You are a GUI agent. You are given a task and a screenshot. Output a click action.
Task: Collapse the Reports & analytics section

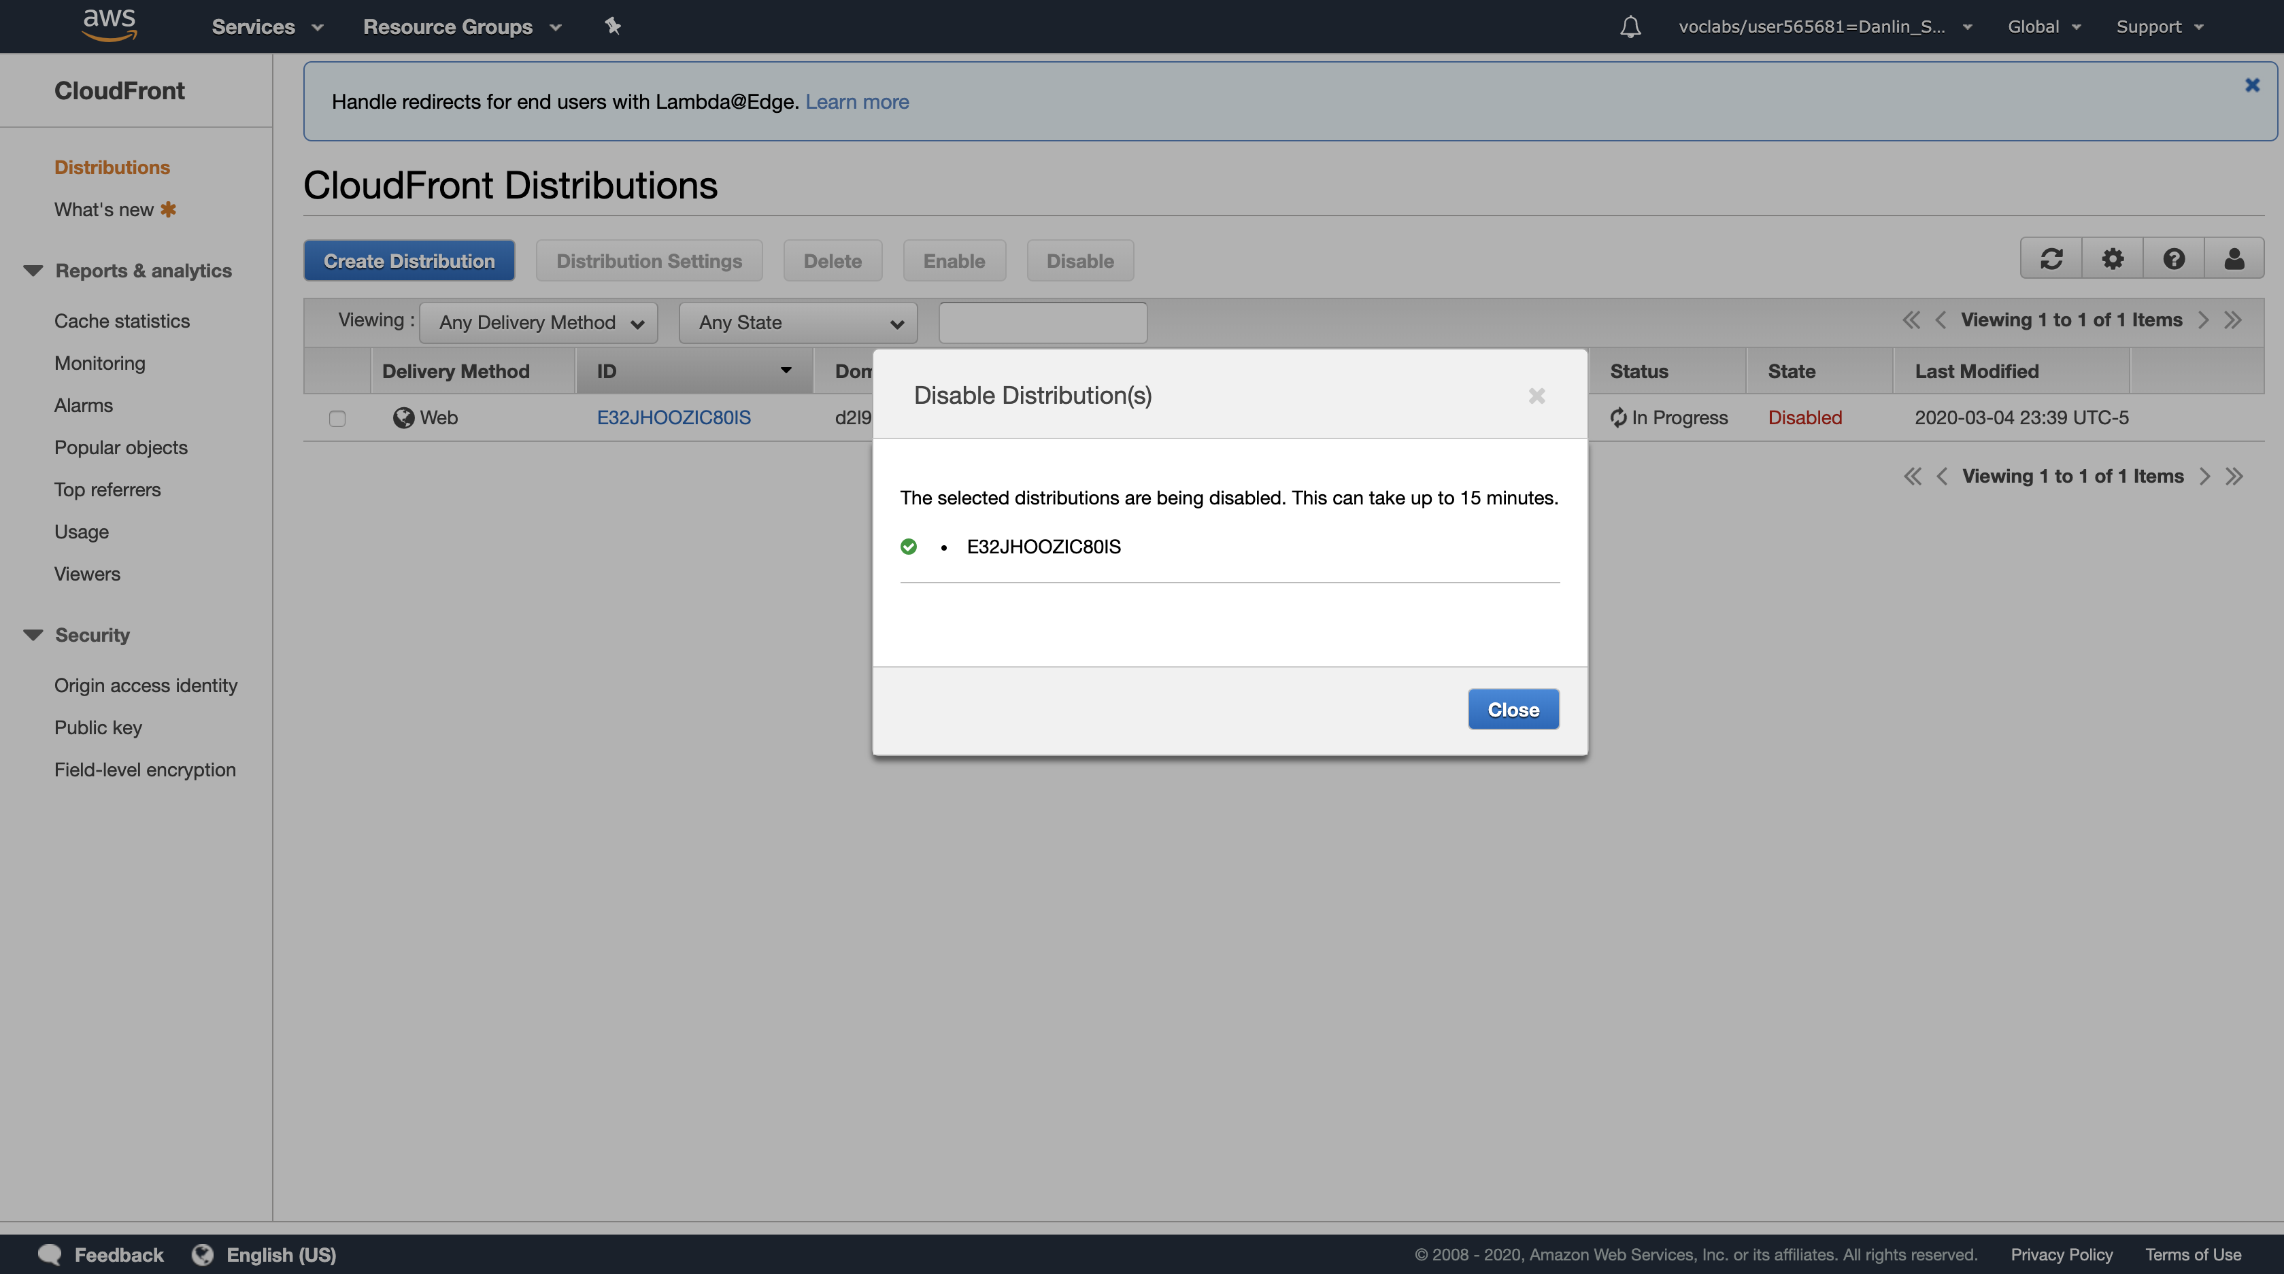(34, 271)
